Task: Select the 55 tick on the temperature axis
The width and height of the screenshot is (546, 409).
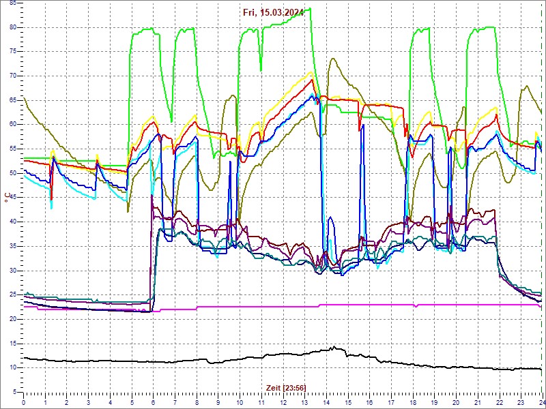Action: (13, 149)
